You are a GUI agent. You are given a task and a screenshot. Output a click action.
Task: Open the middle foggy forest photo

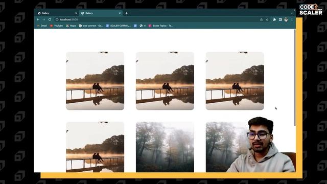(x=165, y=147)
